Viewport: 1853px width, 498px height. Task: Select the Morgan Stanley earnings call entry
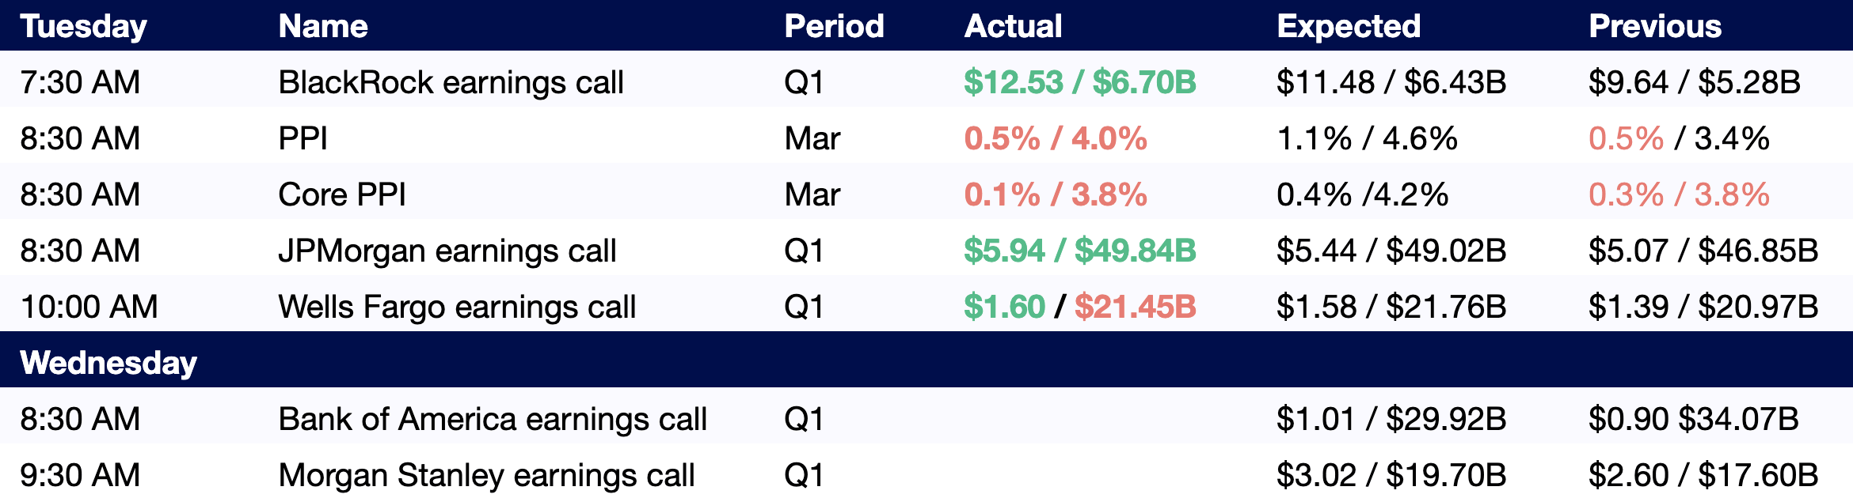(x=486, y=475)
